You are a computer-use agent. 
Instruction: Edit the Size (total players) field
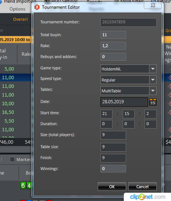(x=113, y=135)
